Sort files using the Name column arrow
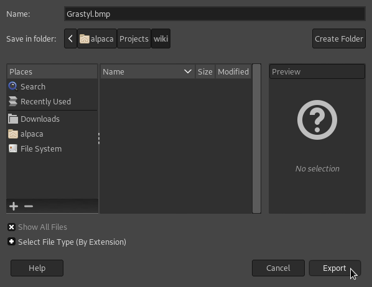The height and width of the screenshot is (287, 372). [188, 71]
